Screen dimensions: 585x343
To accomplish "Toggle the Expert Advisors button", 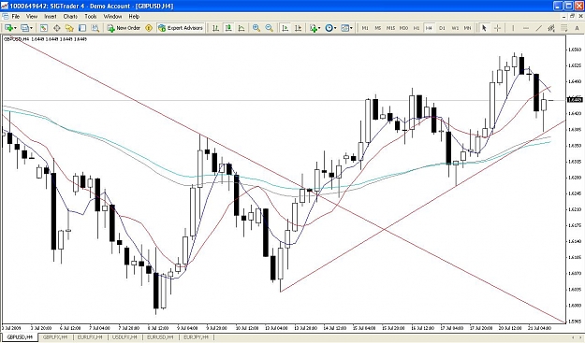I will click(181, 28).
